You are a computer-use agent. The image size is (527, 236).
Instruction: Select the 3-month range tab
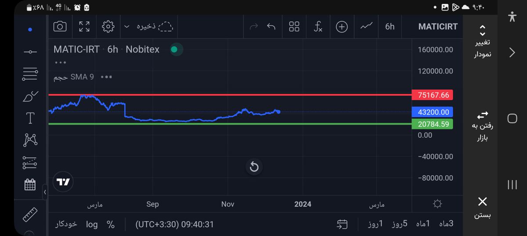point(445,224)
